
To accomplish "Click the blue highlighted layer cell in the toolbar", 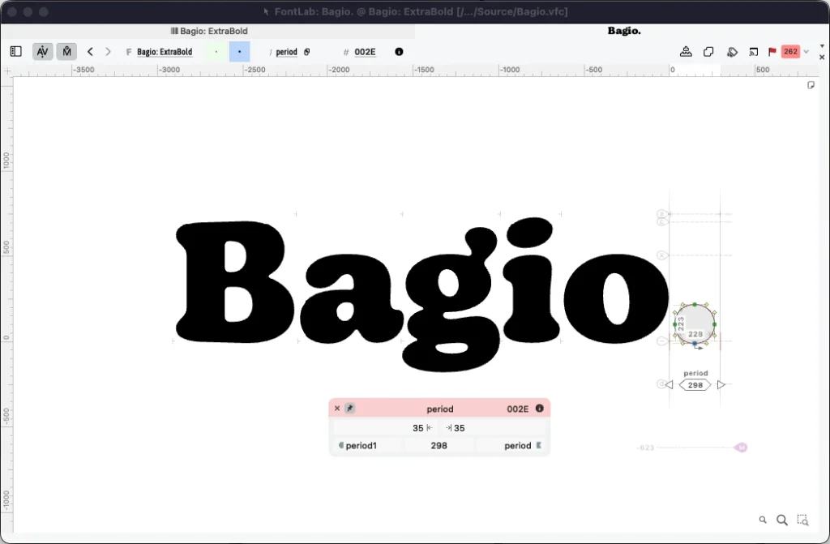I will point(238,51).
